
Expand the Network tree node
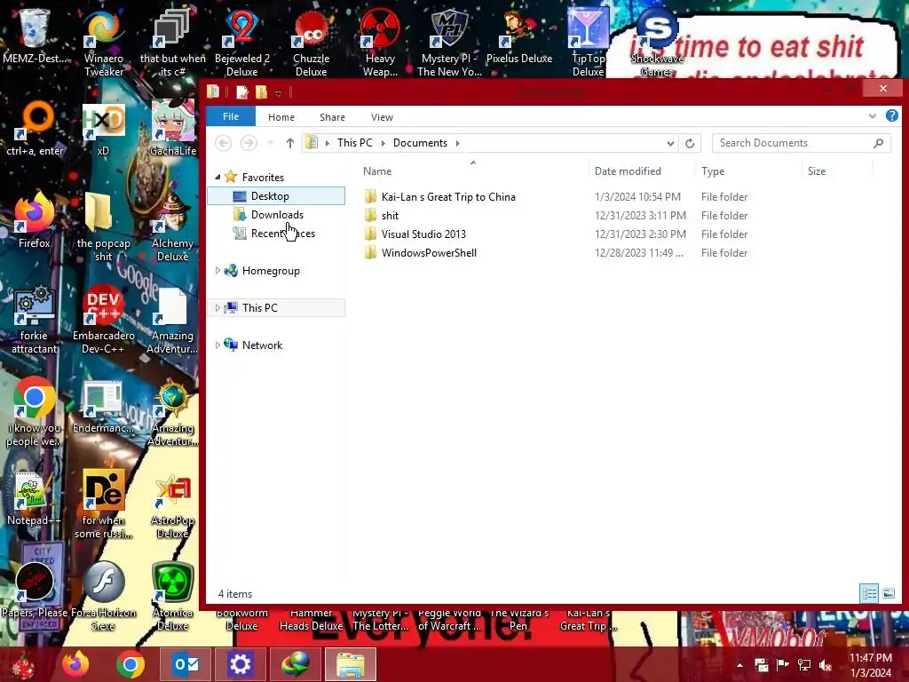coord(217,345)
